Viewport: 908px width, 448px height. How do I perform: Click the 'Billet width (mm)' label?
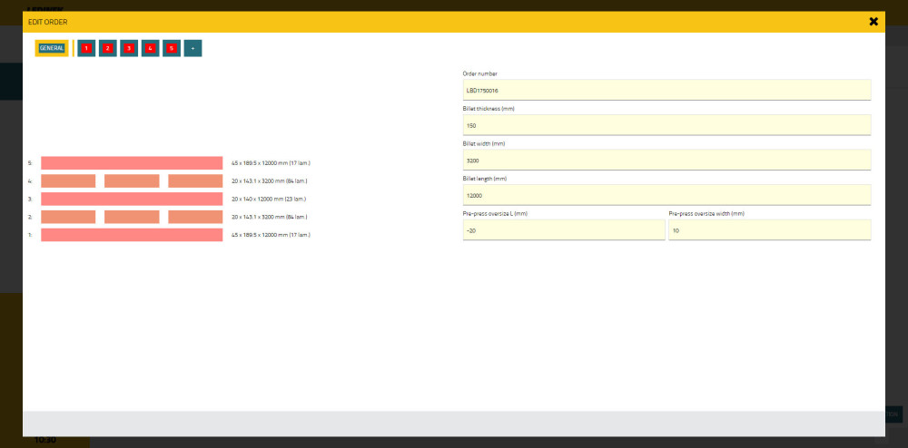(x=484, y=143)
